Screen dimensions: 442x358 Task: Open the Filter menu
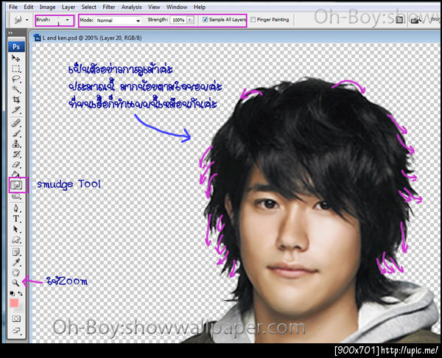tap(109, 7)
